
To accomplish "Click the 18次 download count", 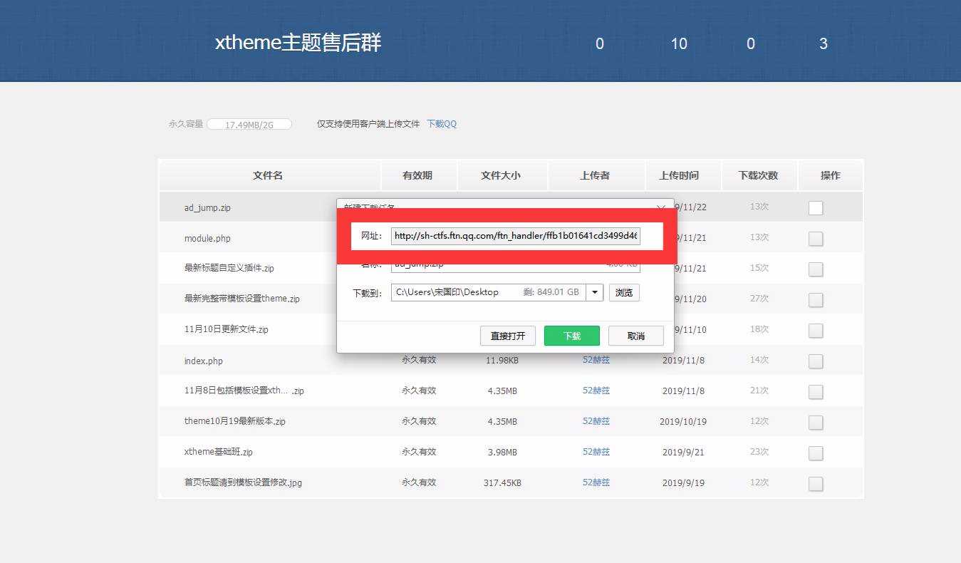I will (x=759, y=329).
